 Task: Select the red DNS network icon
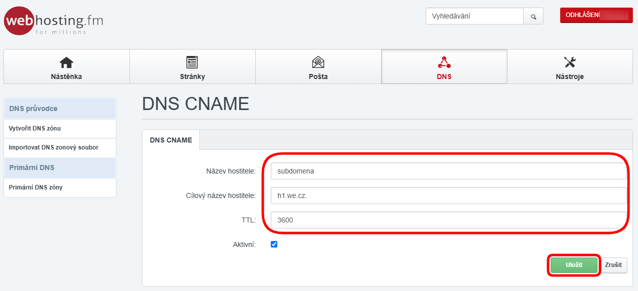[444, 62]
